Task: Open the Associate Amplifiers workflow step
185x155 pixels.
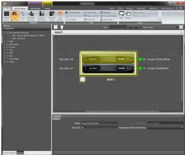Action: tap(31, 16)
